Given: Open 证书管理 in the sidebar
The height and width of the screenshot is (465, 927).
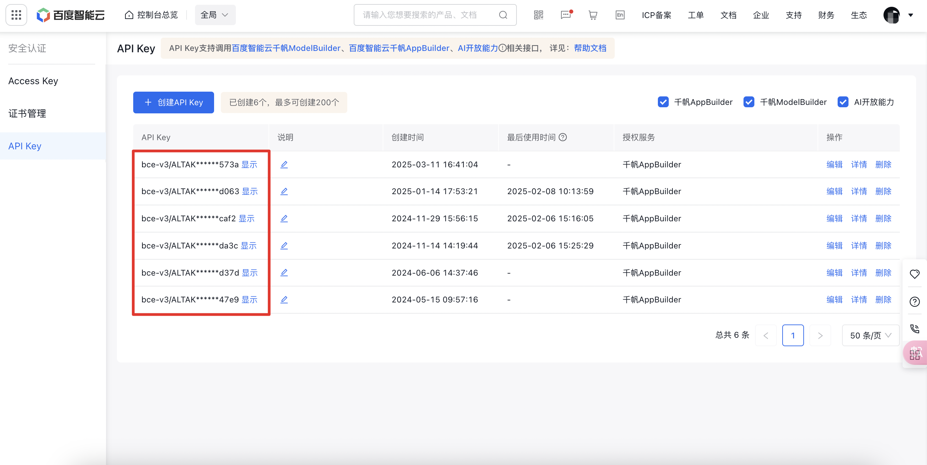Looking at the screenshot, I should click(x=27, y=114).
